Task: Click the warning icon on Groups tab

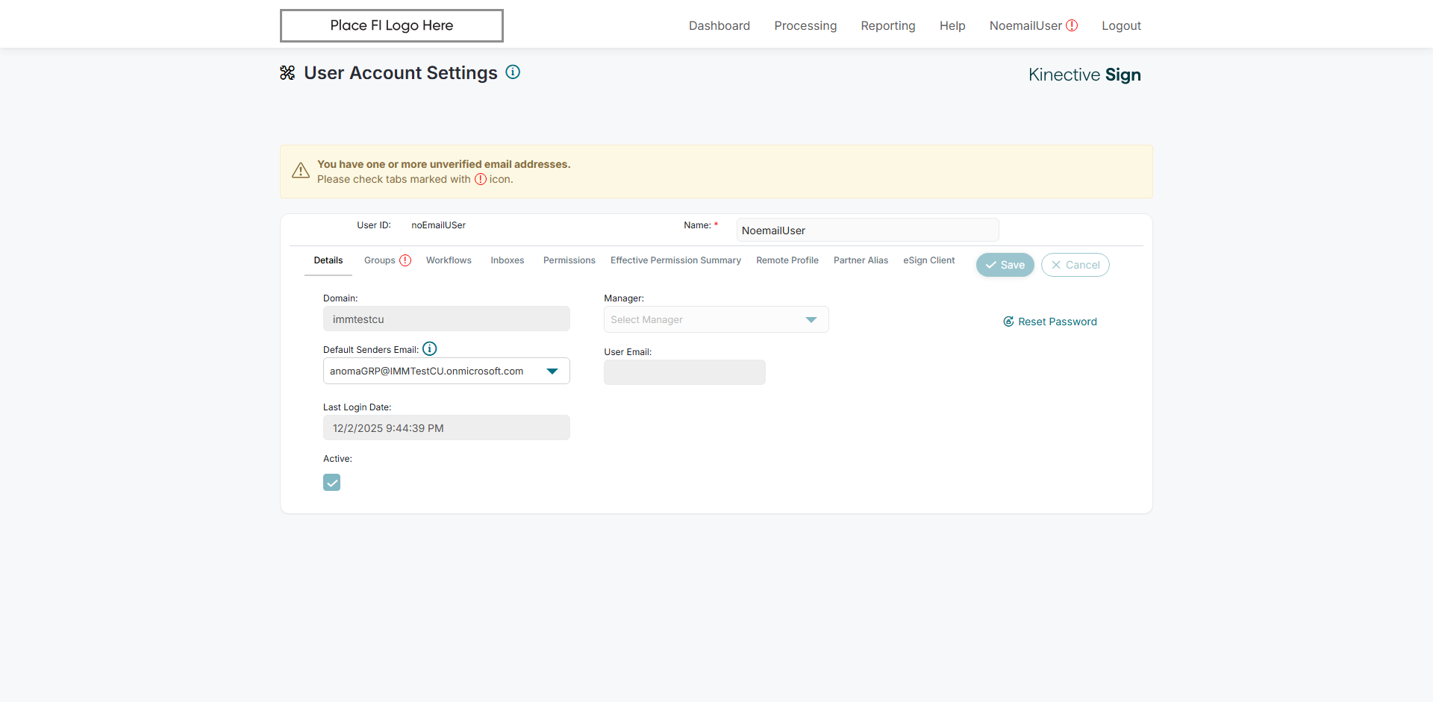Action: [405, 260]
